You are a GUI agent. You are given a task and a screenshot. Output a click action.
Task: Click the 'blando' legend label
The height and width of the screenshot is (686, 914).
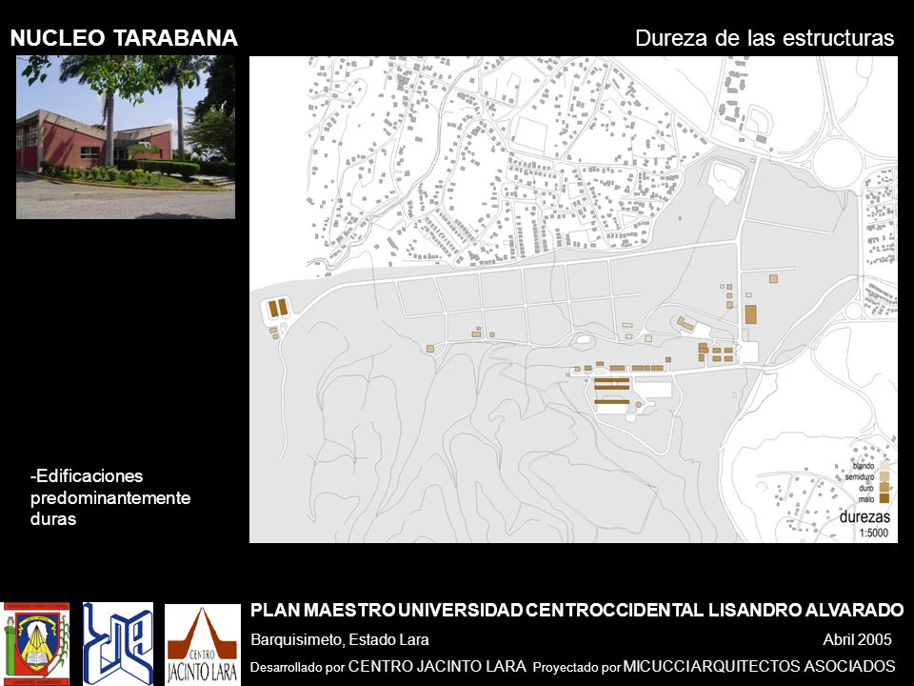(864, 466)
